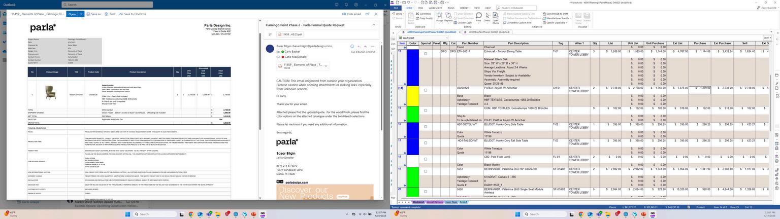
Task: Toggle Special checkbox for item 20
Action: [426, 192]
